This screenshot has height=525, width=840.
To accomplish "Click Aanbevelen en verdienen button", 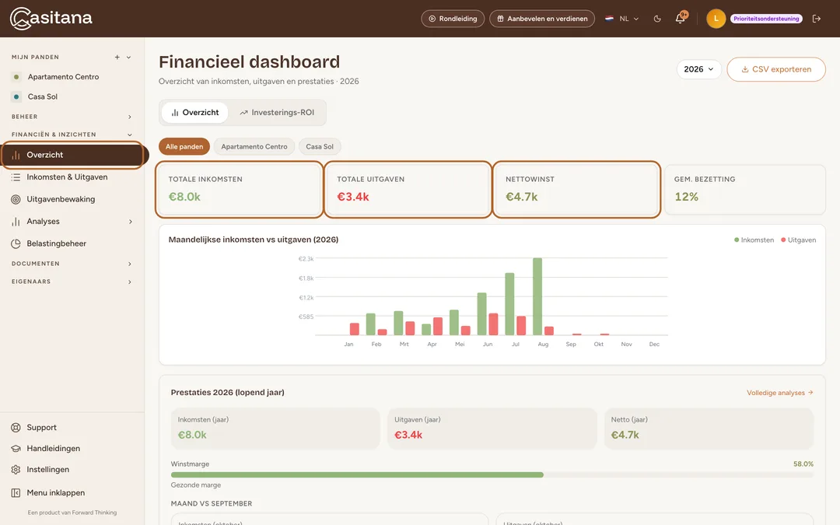I will 542,19.
